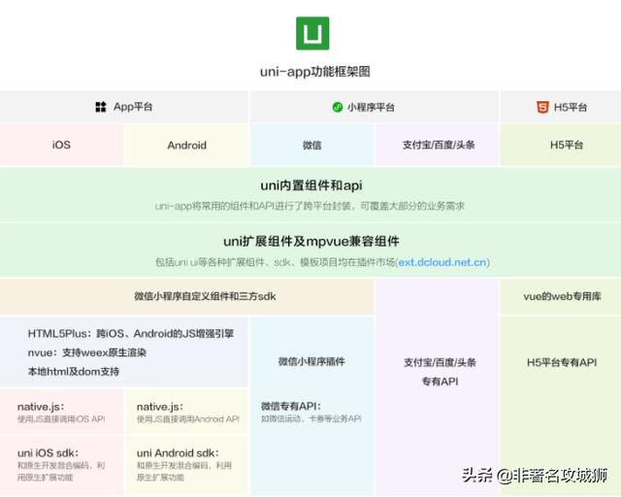The height and width of the screenshot is (497, 621).
Task: Click the uni内置组件和api heading
Action: click(310, 185)
